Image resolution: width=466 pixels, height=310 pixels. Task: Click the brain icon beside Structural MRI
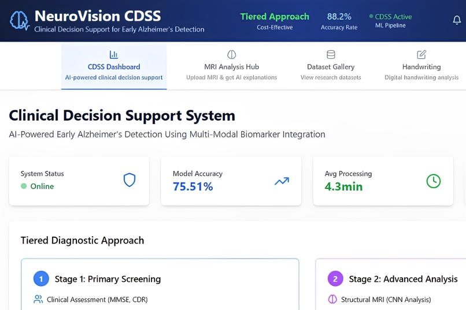[332, 299]
